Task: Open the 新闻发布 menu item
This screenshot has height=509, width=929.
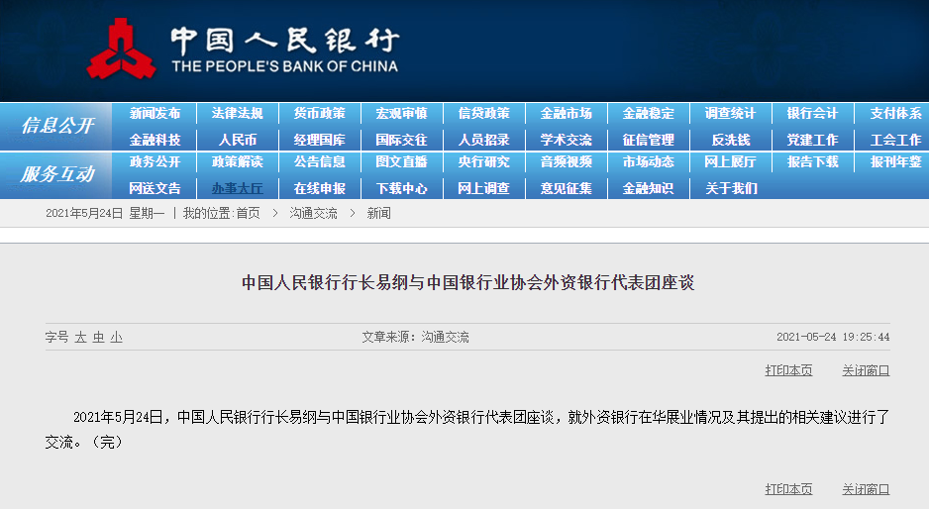Action: coord(155,113)
